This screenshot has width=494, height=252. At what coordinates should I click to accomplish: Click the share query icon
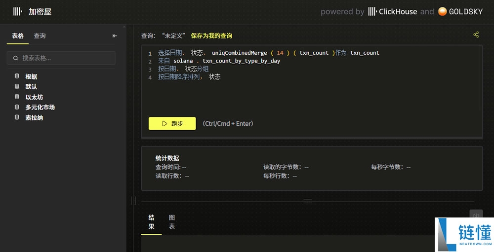[476, 35]
